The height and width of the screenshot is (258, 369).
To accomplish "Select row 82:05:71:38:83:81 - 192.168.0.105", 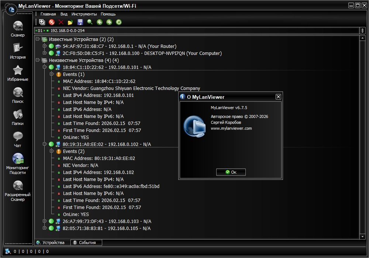I will (x=106, y=229).
